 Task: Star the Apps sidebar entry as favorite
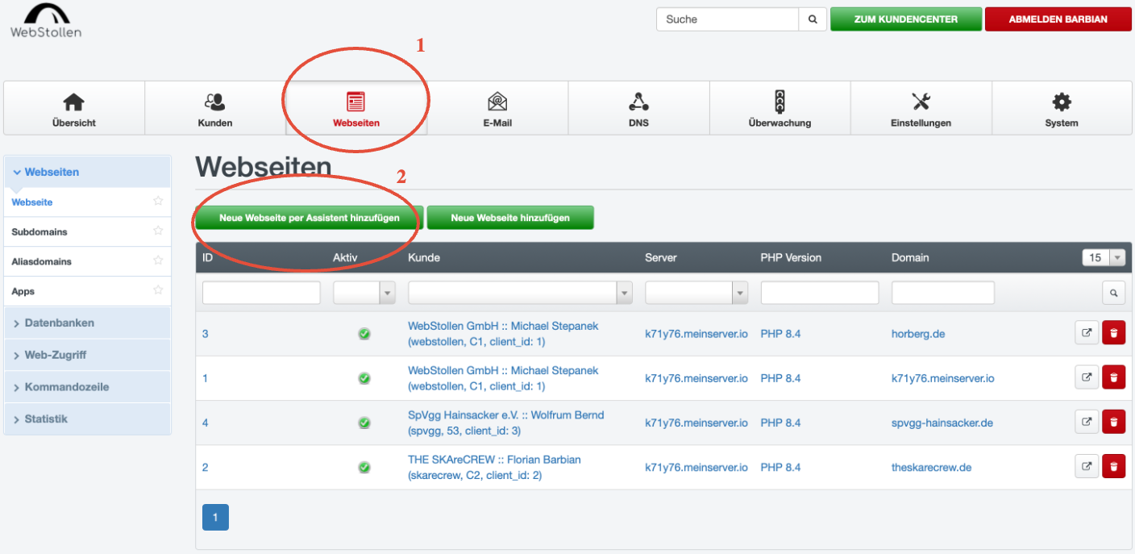[x=158, y=290]
